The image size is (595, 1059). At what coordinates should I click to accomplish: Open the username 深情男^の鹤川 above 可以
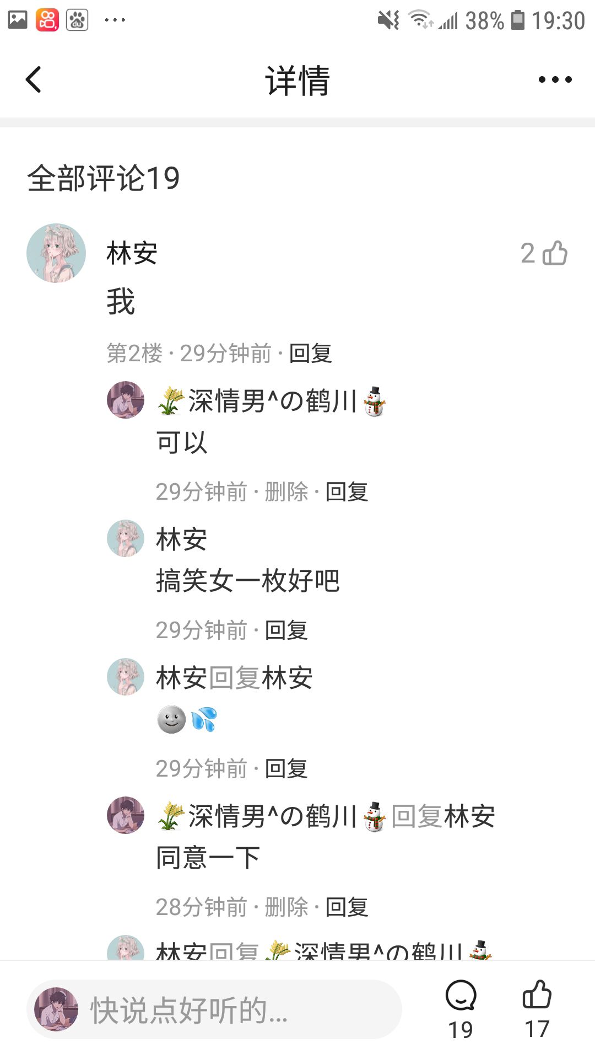[272, 401]
